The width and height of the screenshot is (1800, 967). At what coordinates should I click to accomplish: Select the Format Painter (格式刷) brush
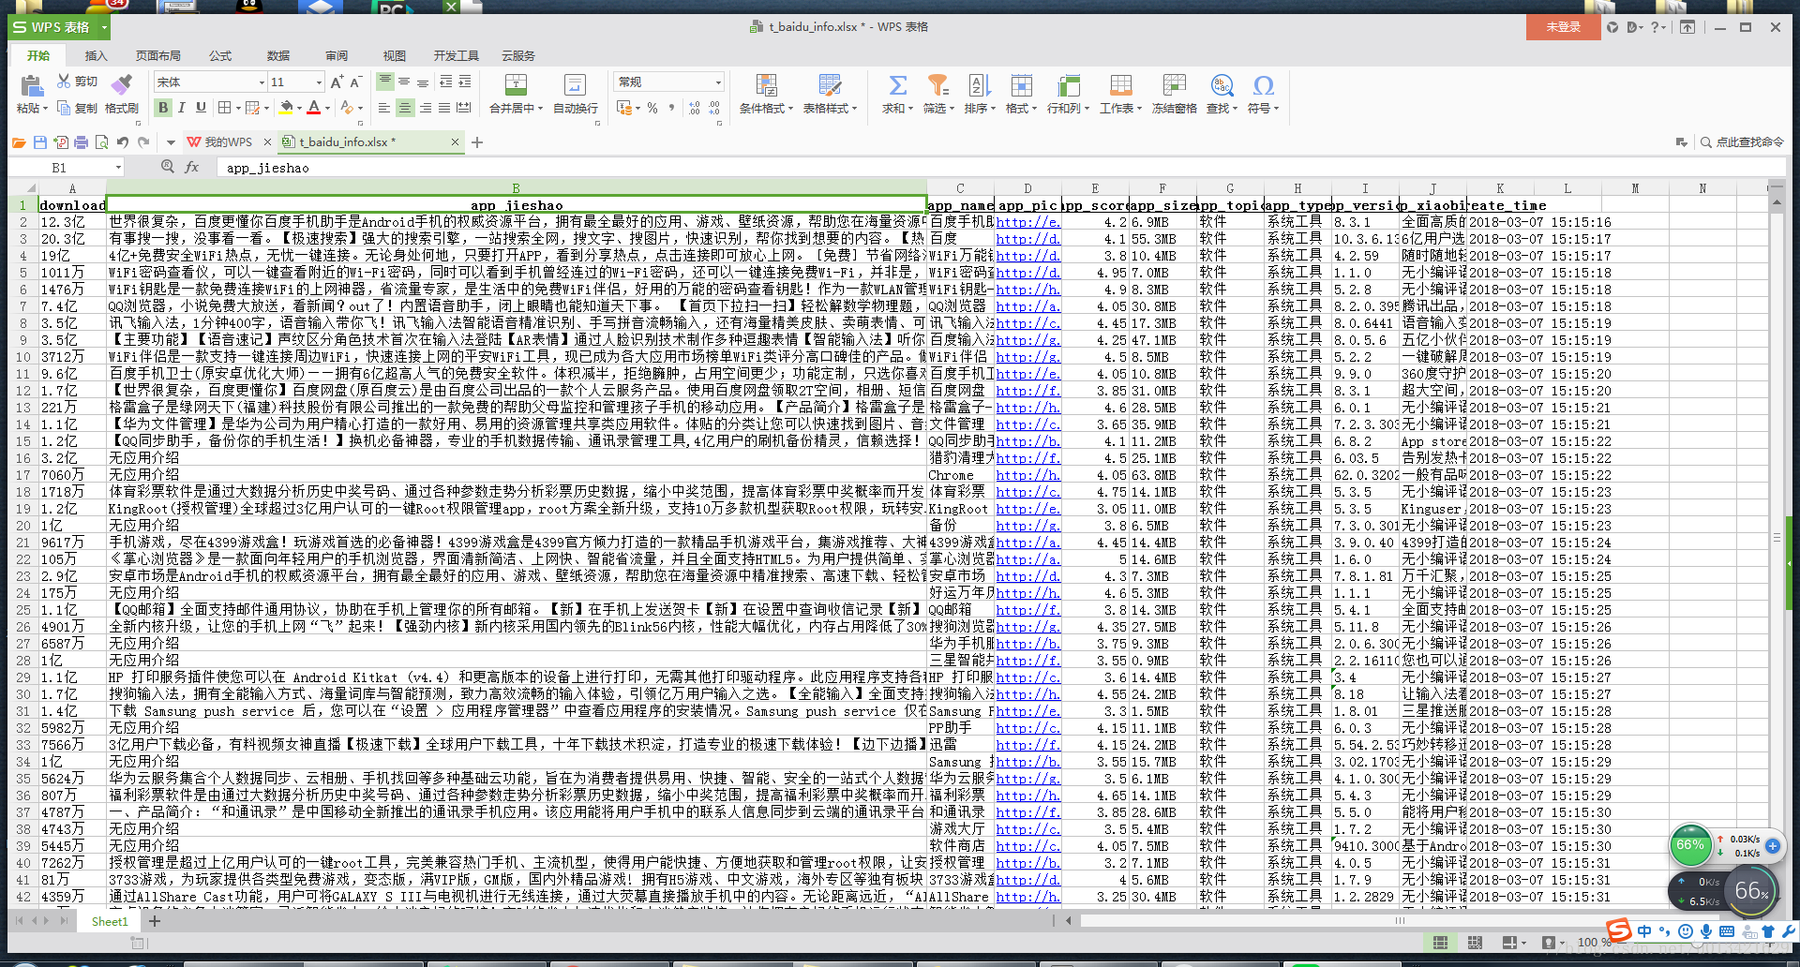[121, 83]
